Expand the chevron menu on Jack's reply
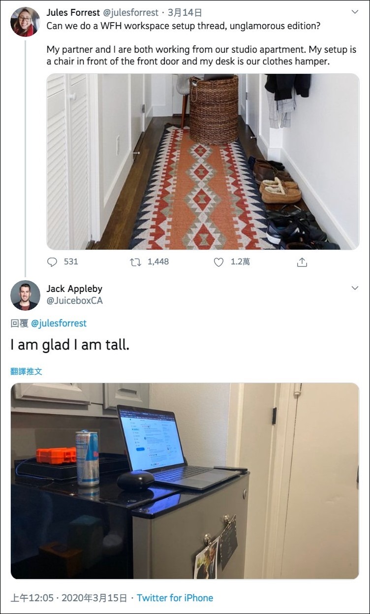This screenshot has height=614, width=370. point(355,288)
